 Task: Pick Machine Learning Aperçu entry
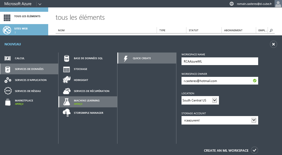coord(88,102)
